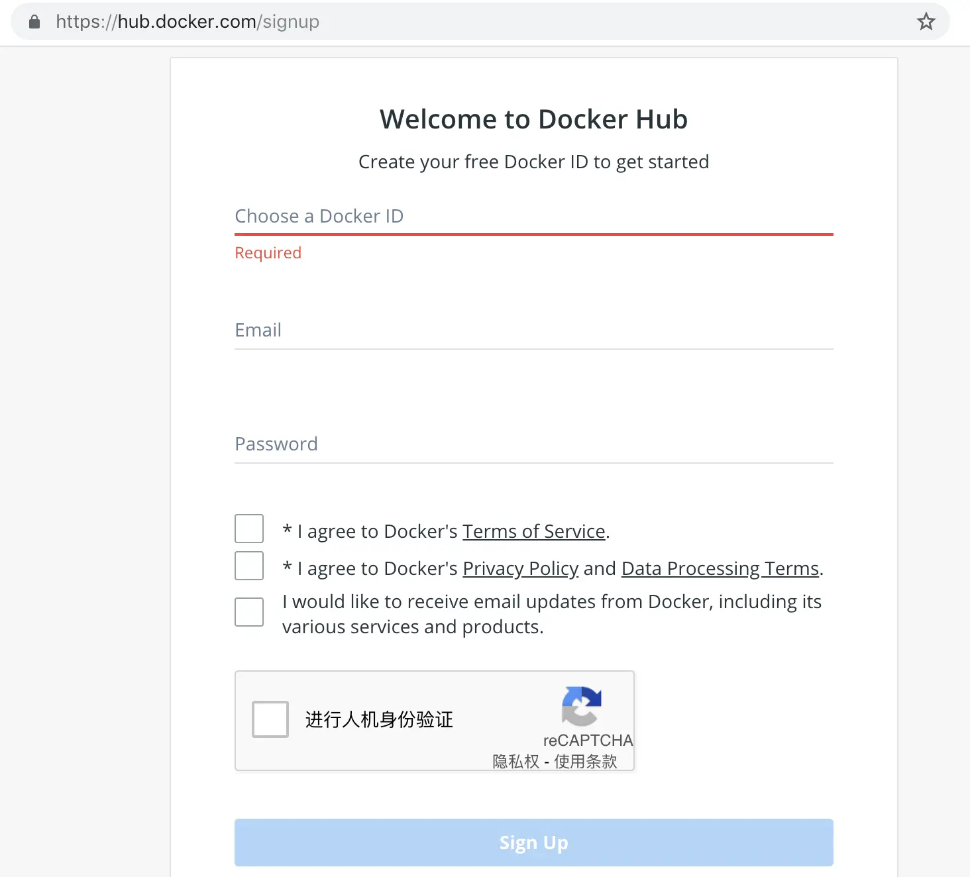Screen dimensions: 970x877
Task: Click the lock icon next to URL
Action: click(34, 22)
